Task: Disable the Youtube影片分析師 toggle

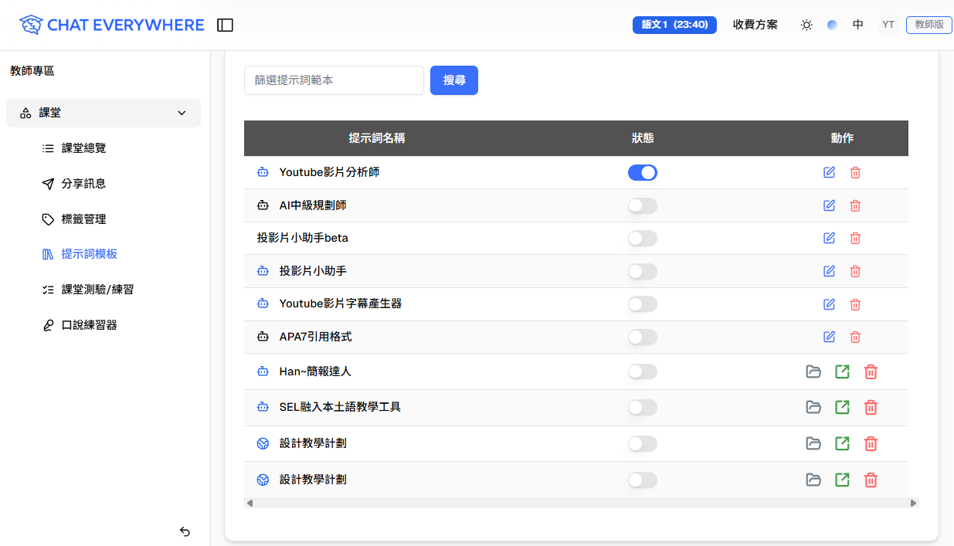Action: coord(643,172)
